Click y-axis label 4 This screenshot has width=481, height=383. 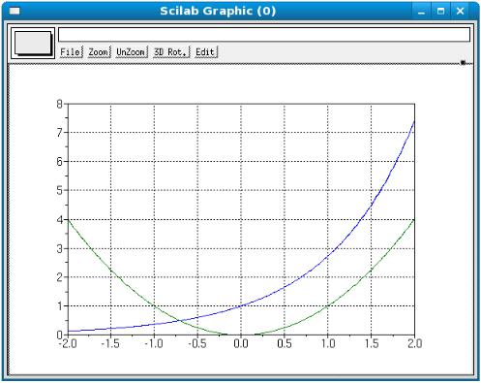(x=59, y=220)
